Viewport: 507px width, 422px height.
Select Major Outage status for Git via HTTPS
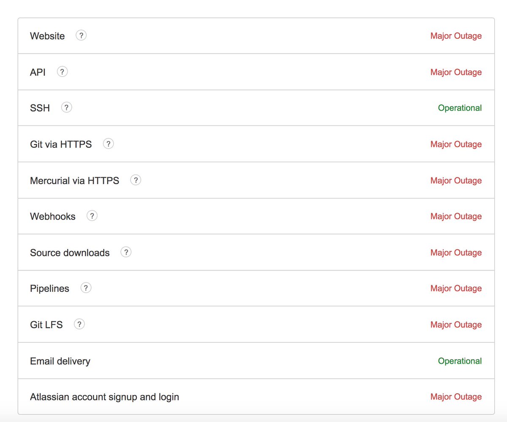456,144
